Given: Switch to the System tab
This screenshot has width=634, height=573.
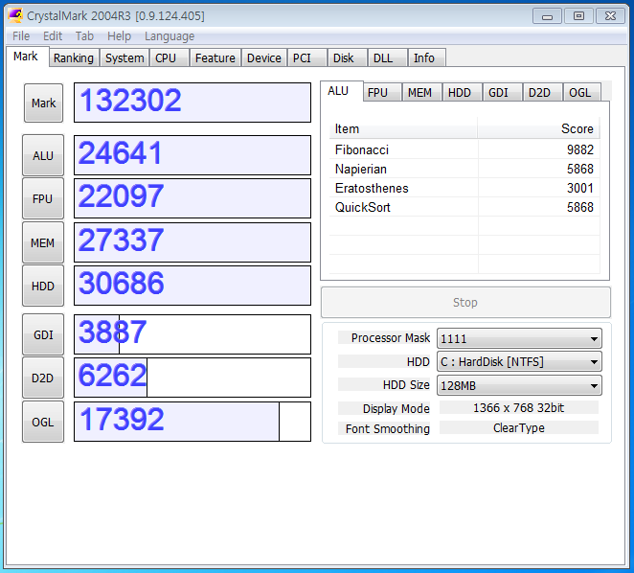Looking at the screenshot, I should coord(125,57).
